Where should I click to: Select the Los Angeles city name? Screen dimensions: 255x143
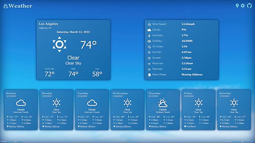pyautogui.click(x=49, y=24)
